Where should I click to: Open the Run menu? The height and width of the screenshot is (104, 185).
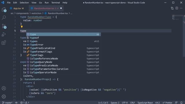pyautogui.click(x=47, y=3)
